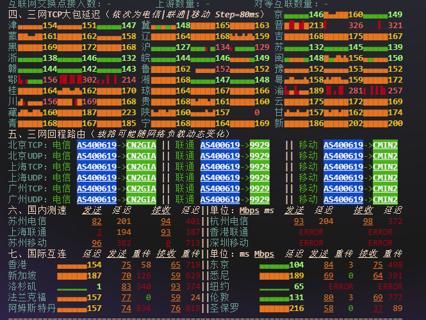
Task: Select the 洛杉矶 row label
Action: click(22, 286)
